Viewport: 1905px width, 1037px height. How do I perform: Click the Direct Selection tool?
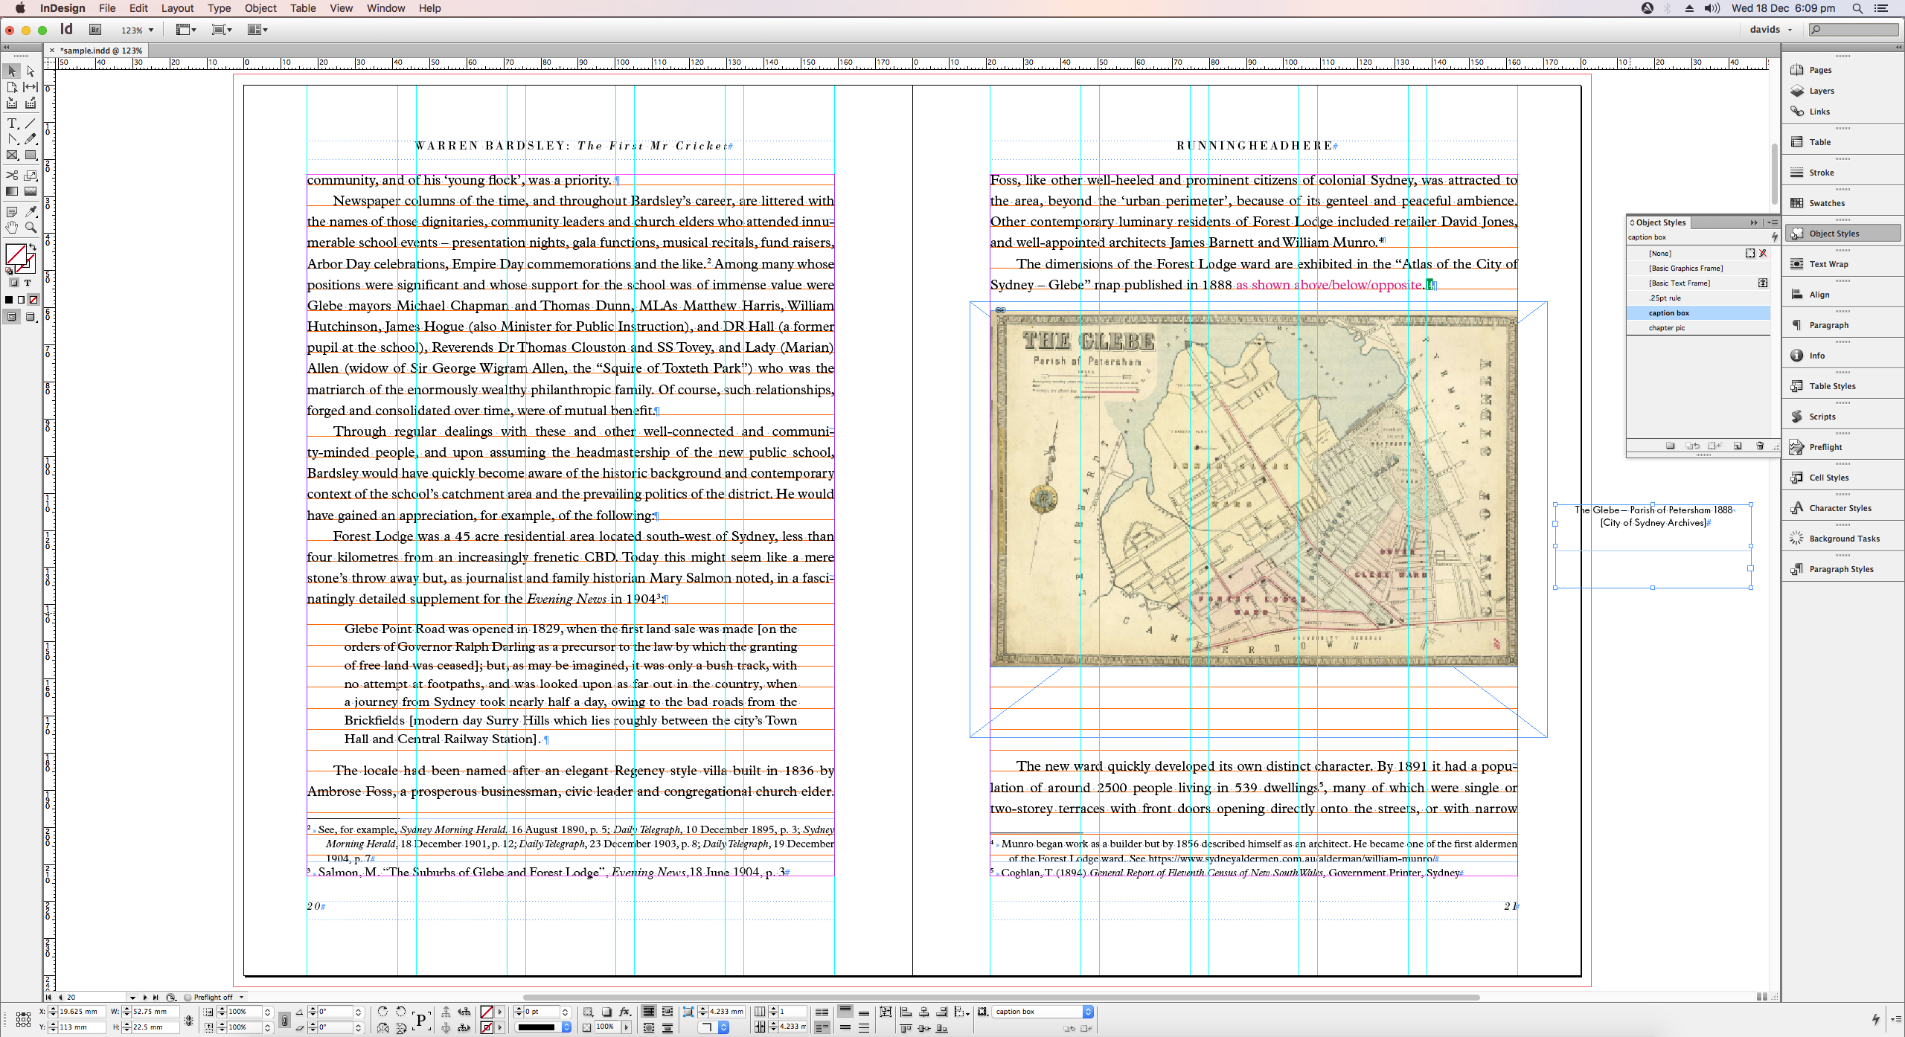point(31,71)
